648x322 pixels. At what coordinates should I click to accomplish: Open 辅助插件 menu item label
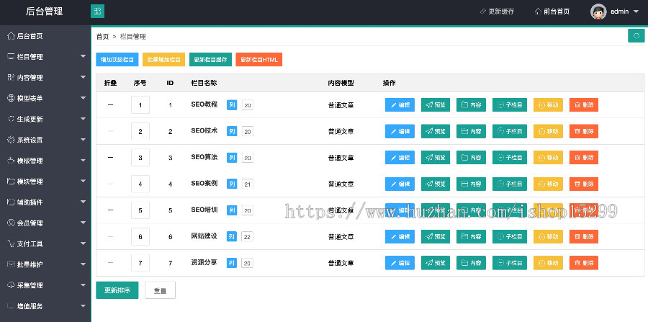point(30,202)
